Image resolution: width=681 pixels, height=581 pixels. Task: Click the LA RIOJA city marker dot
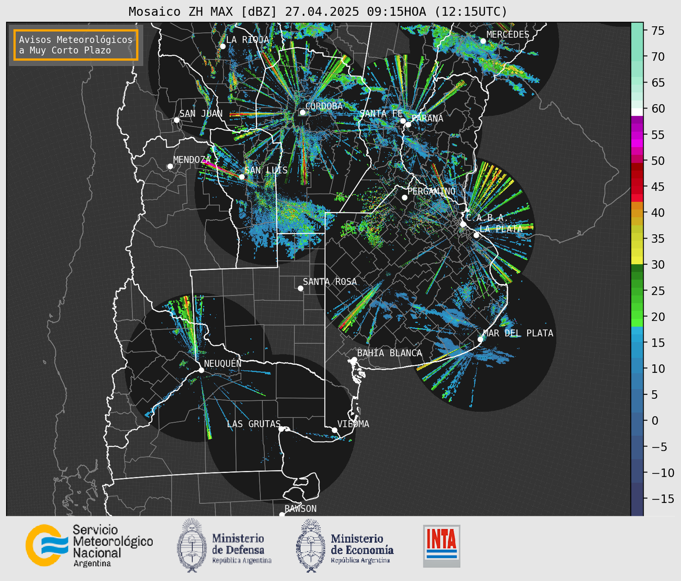tap(222, 46)
